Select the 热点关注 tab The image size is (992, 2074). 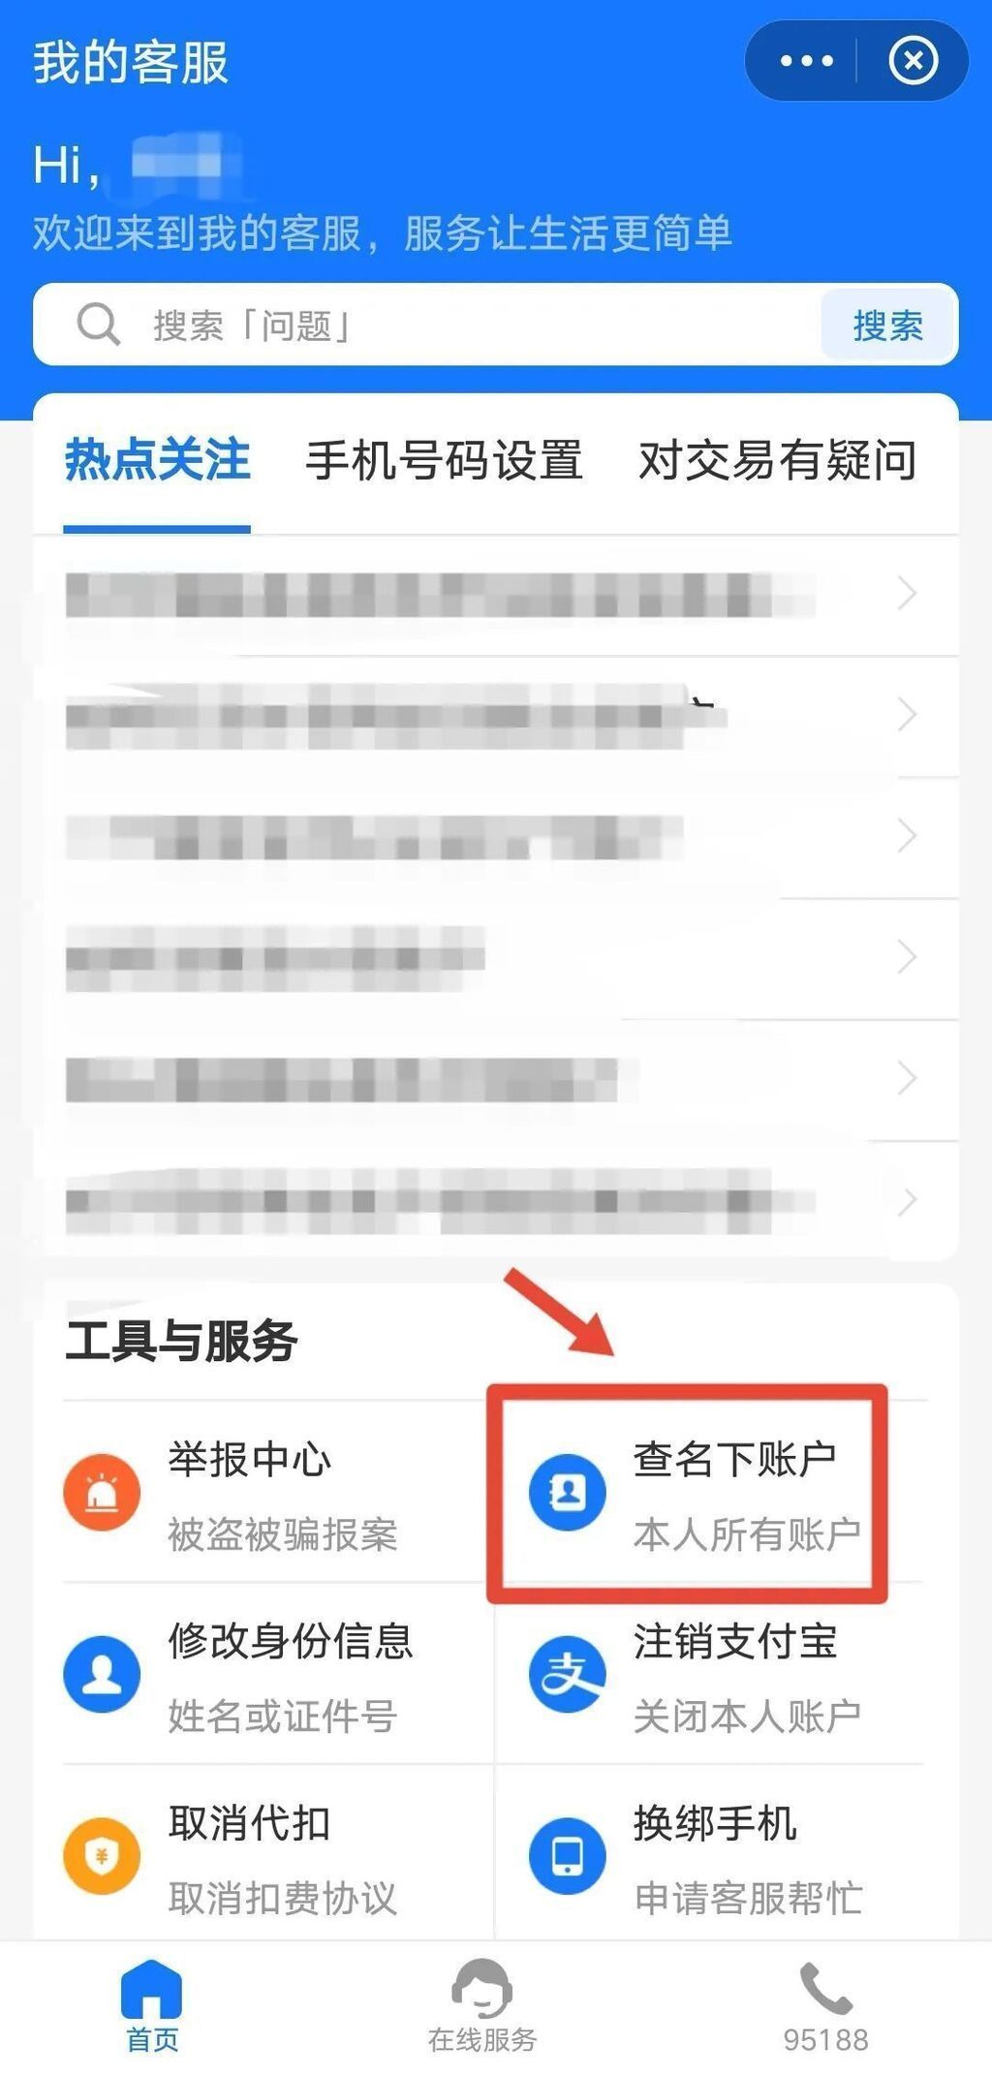(157, 460)
